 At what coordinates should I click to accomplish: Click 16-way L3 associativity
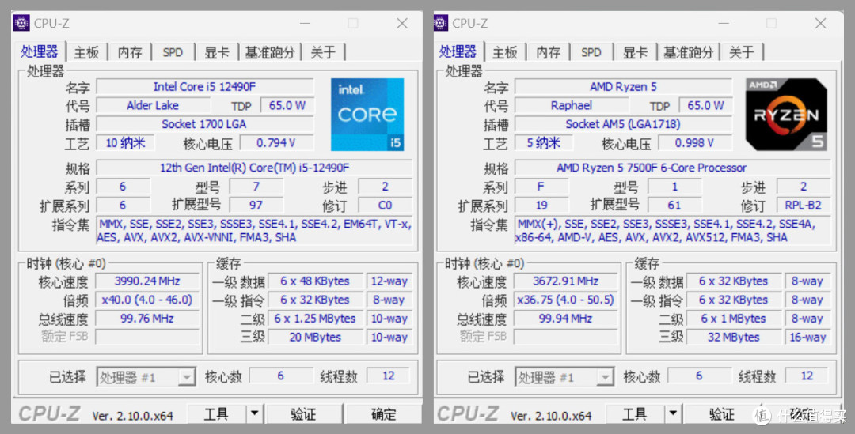pyautogui.click(x=807, y=337)
